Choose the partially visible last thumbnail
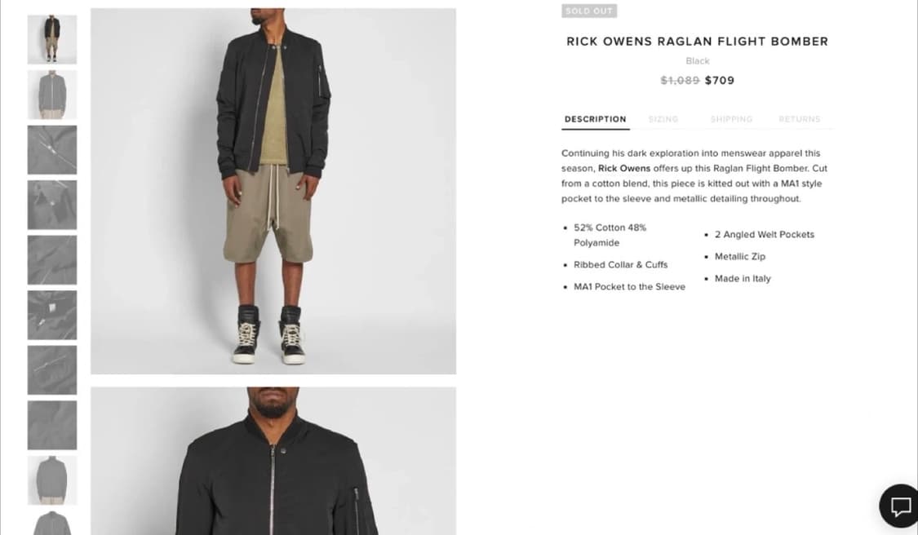The width and height of the screenshot is (918, 535). 52,523
